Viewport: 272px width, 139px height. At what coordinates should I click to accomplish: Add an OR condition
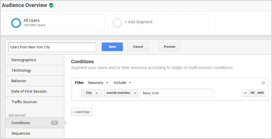pyautogui.click(x=252, y=93)
